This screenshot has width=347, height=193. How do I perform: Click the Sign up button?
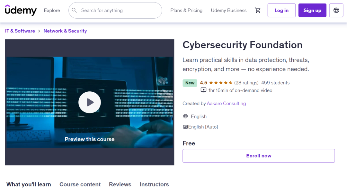312,10
